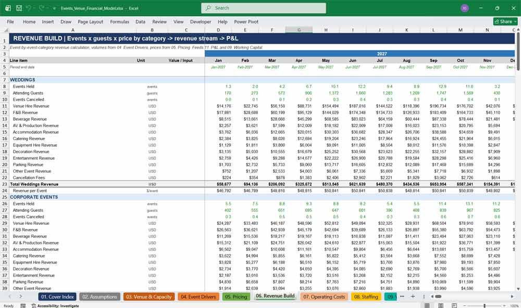Viewport: 521px width, 308px height.
Task: Switch to 01. Cover Index sheet
Action: click(57, 297)
